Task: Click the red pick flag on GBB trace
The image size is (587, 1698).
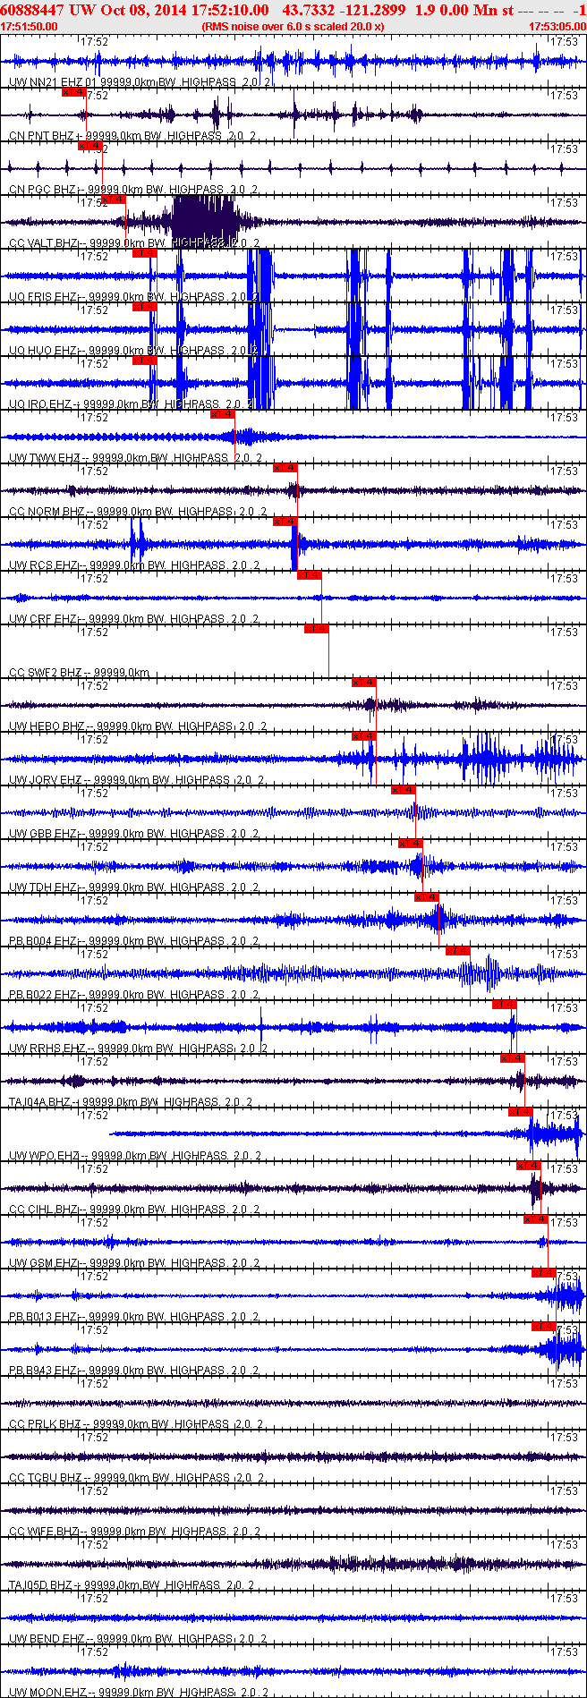Action: 404,790
